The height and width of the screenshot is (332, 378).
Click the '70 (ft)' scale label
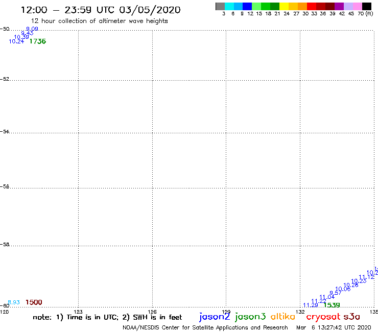pos(365,13)
